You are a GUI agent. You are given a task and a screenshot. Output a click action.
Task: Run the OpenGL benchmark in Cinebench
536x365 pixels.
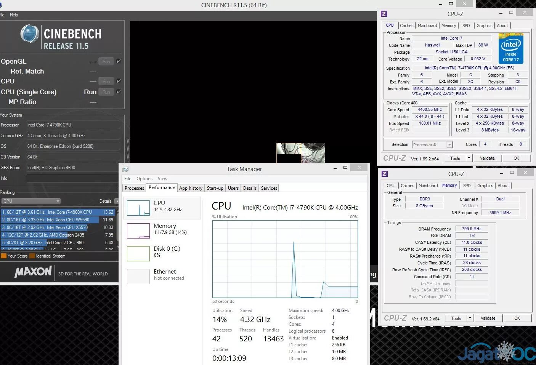pyautogui.click(x=106, y=61)
